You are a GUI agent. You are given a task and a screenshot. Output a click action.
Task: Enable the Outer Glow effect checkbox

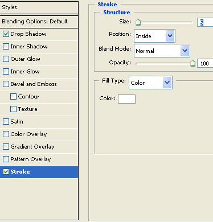6,59
